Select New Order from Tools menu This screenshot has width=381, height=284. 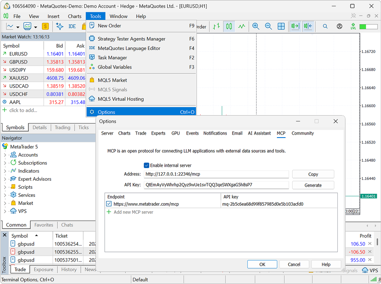pyautogui.click(x=141, y=25)
